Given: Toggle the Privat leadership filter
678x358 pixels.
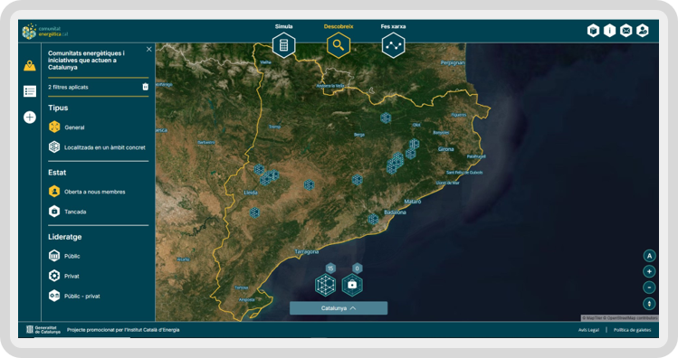Looking at the screenshot, I should point(64,276).
